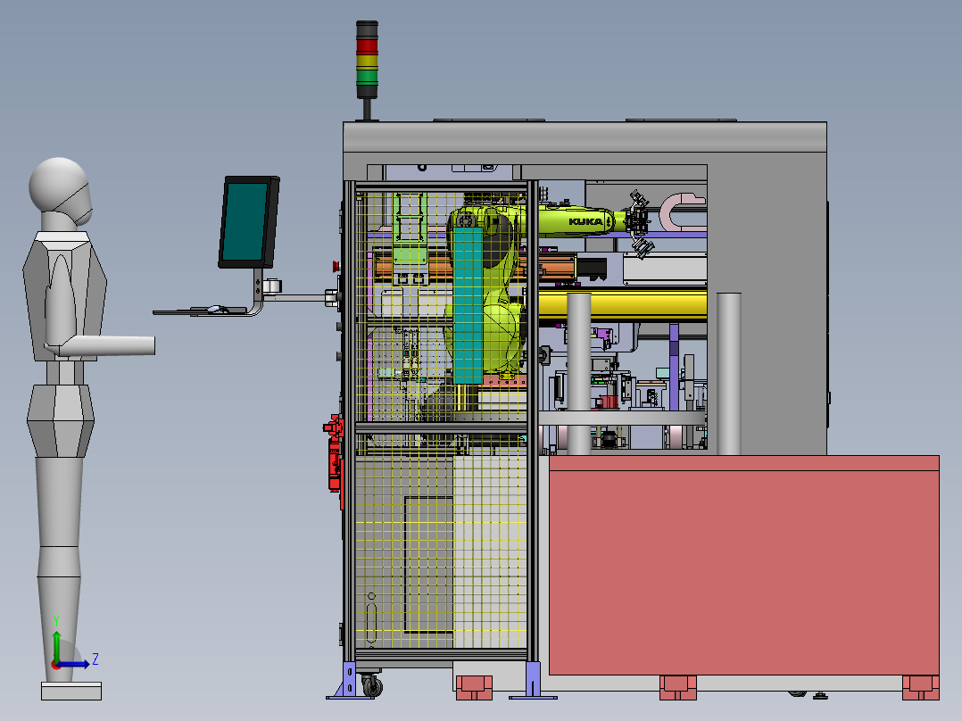
Task: Select the gray top cover of the enclosure
Action: click(x=585, y=137)
